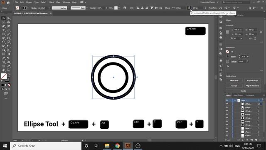Hide Layer 1 using its eye icon
This screenshot has width=266, height=150.
pyautogui.click(x=227, y=100)
